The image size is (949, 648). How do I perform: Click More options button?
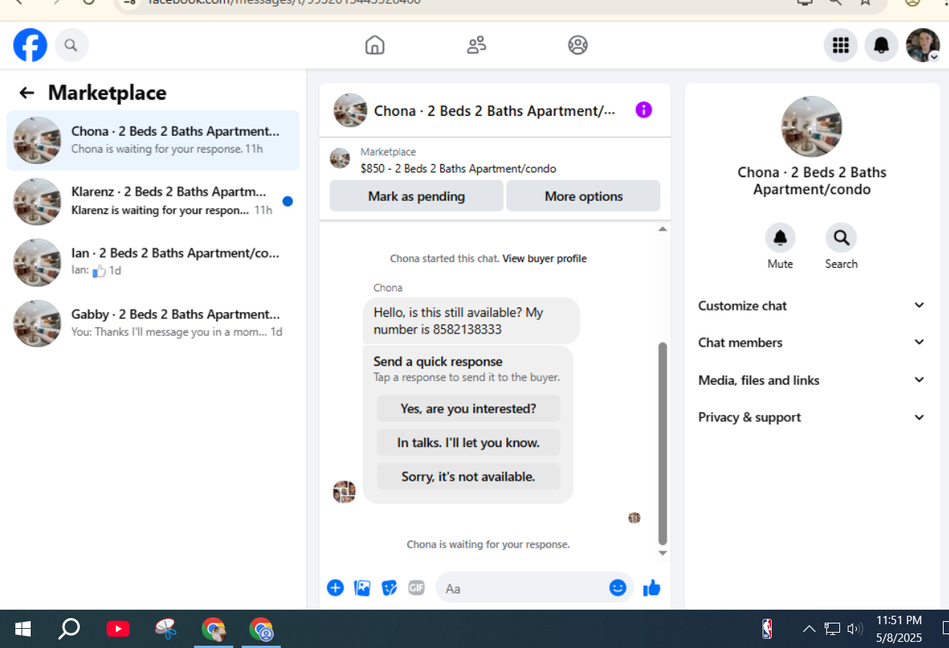point(583,196)
